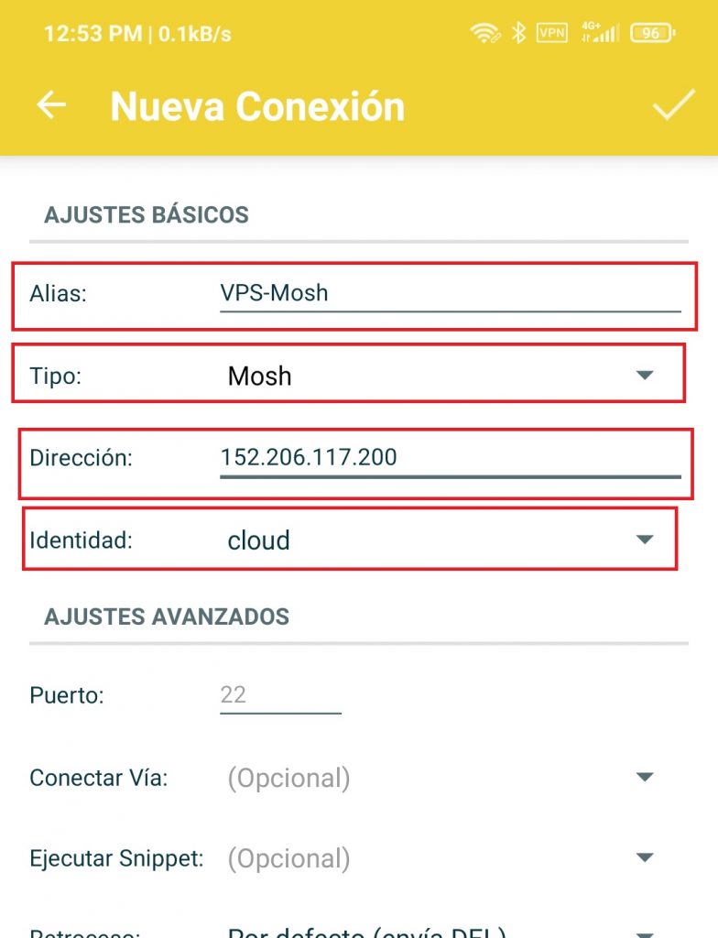
Task: Focus the Puerto port field
Action: 280,696
